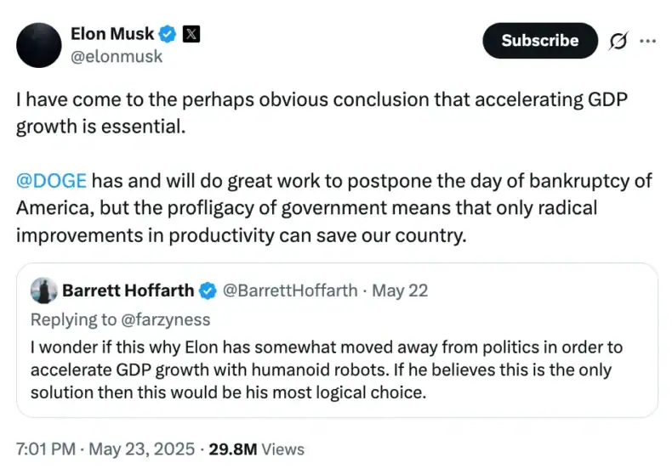This screenshot has width=672, height=474.
Task: Open the Grok slashed-circle icon
Action: (618, 41)
